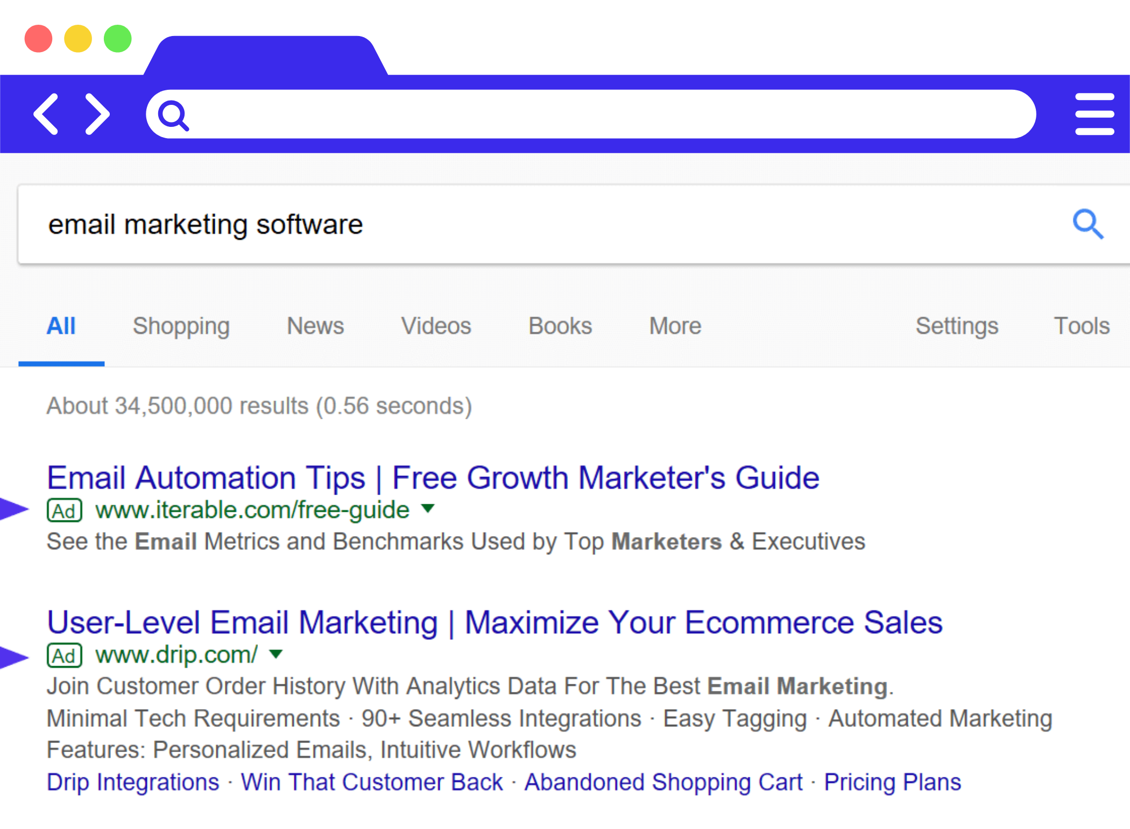Open the hamburger menu icon
Viewport: 1130px width, 829px height.
tap(1094, 114)
